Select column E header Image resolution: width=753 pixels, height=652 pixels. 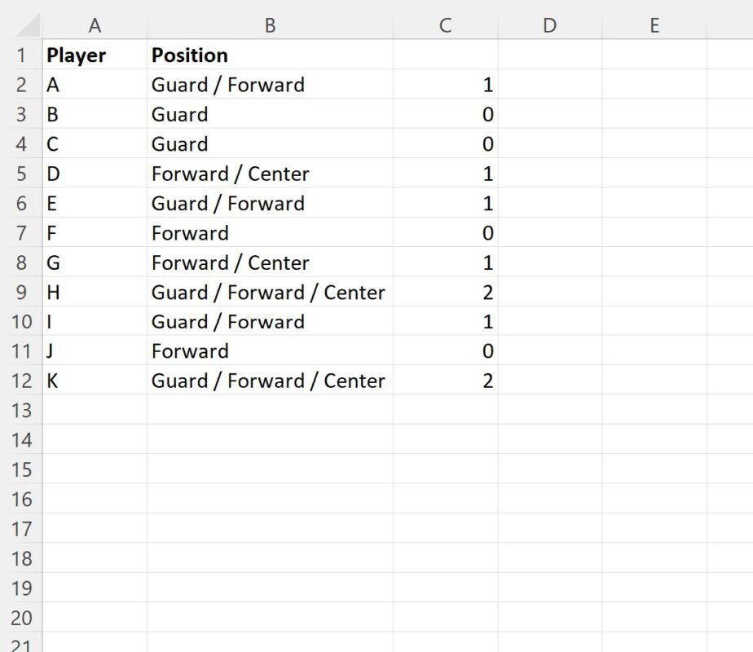[654, 26]
